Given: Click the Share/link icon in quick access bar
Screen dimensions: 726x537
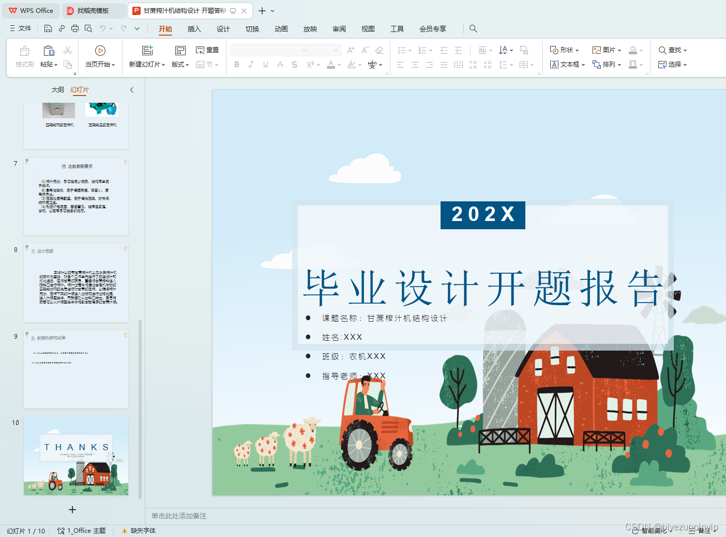Looking at the screenshot, I should click(62, 28).
